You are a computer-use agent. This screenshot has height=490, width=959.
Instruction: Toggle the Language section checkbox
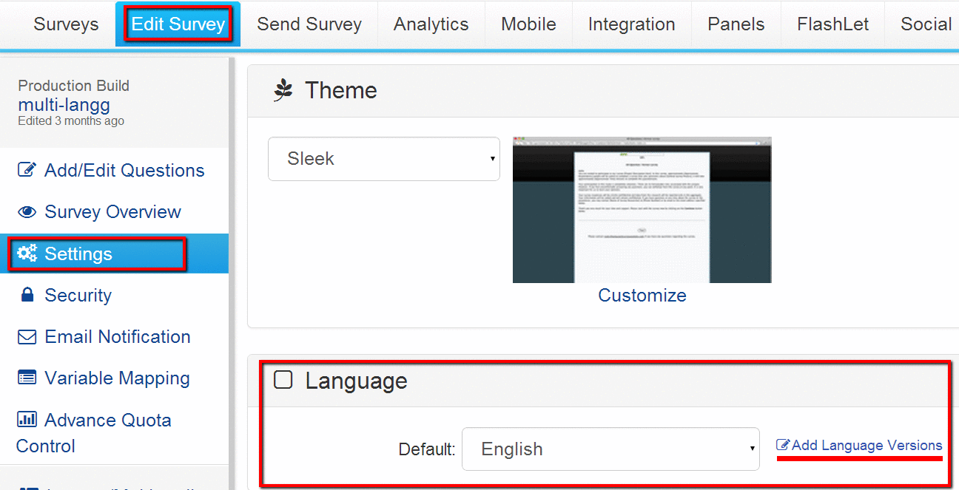point(283,380)
